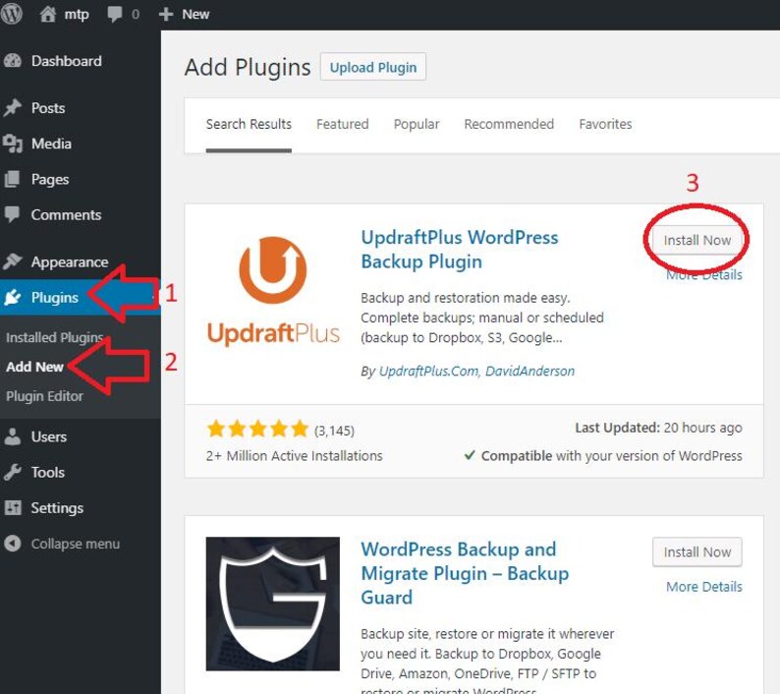The width and height of the screenshot is (780, 694).
Task: Click the Backup Guard shield thumbnail
Action: [x=272, y=604]
